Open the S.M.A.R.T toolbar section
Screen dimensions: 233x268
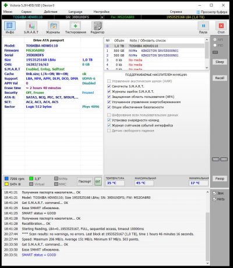pos(31,28)
